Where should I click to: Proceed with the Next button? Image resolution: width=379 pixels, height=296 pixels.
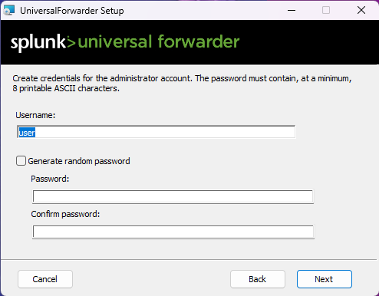coord(325,279)
